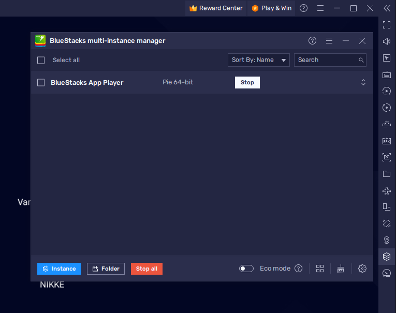Click the airplane mode icon
The height and width of the screenshot is (313, 396).
click(387, 190)
